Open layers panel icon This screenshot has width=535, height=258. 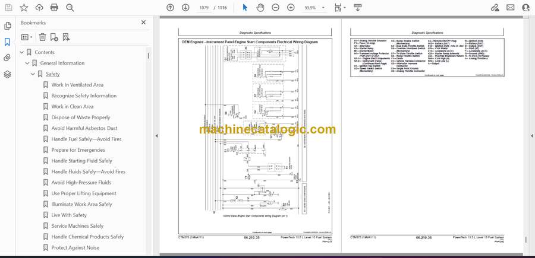point(8,75)
